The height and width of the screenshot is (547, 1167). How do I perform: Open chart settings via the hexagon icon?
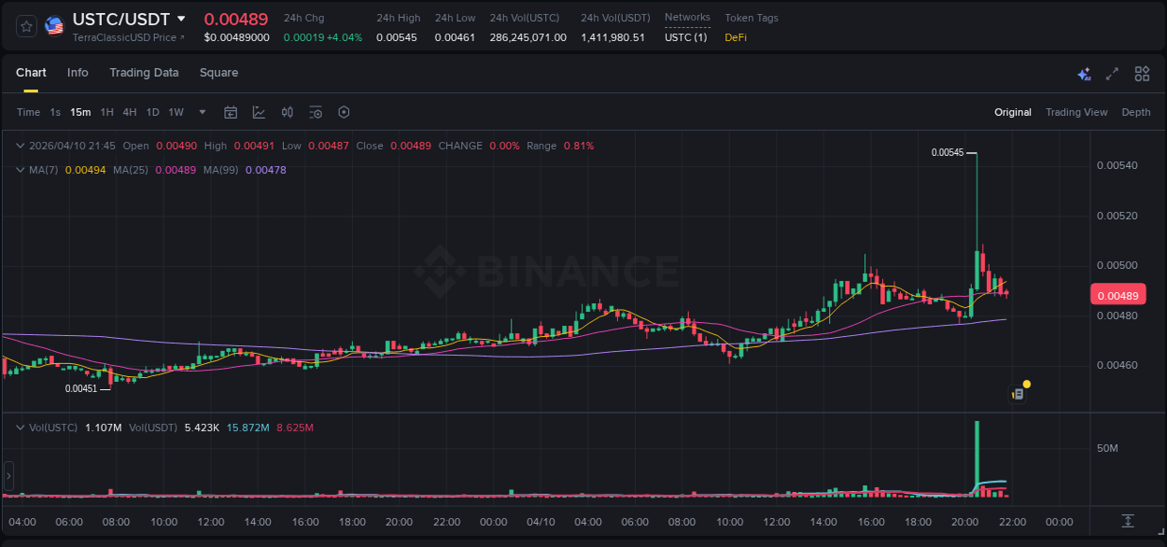pos(344,112)
